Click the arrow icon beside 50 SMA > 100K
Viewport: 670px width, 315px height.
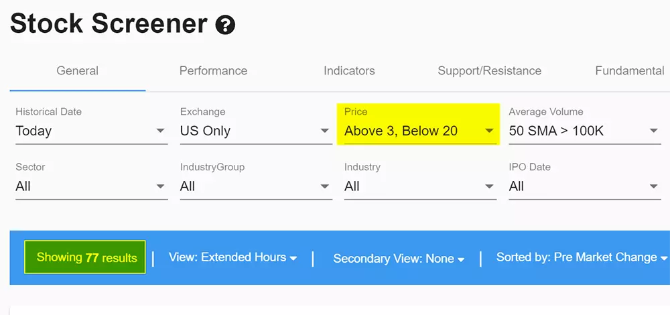coord(653,131)
